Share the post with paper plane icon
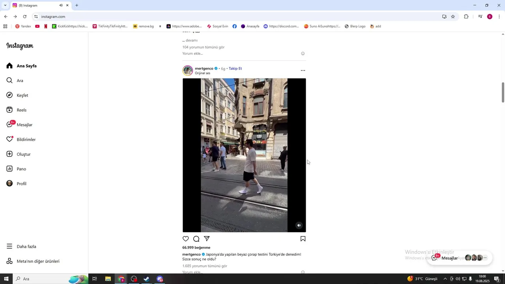 (x=207, y=239)
